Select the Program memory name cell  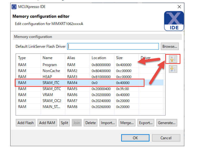point(50,65)
